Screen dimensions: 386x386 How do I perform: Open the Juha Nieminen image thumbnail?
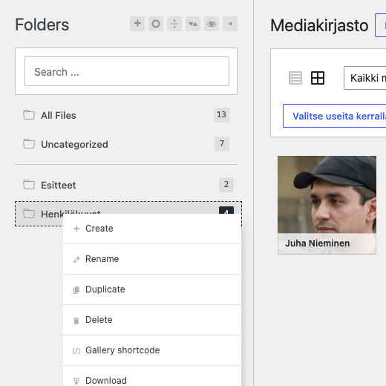[327, 205]
